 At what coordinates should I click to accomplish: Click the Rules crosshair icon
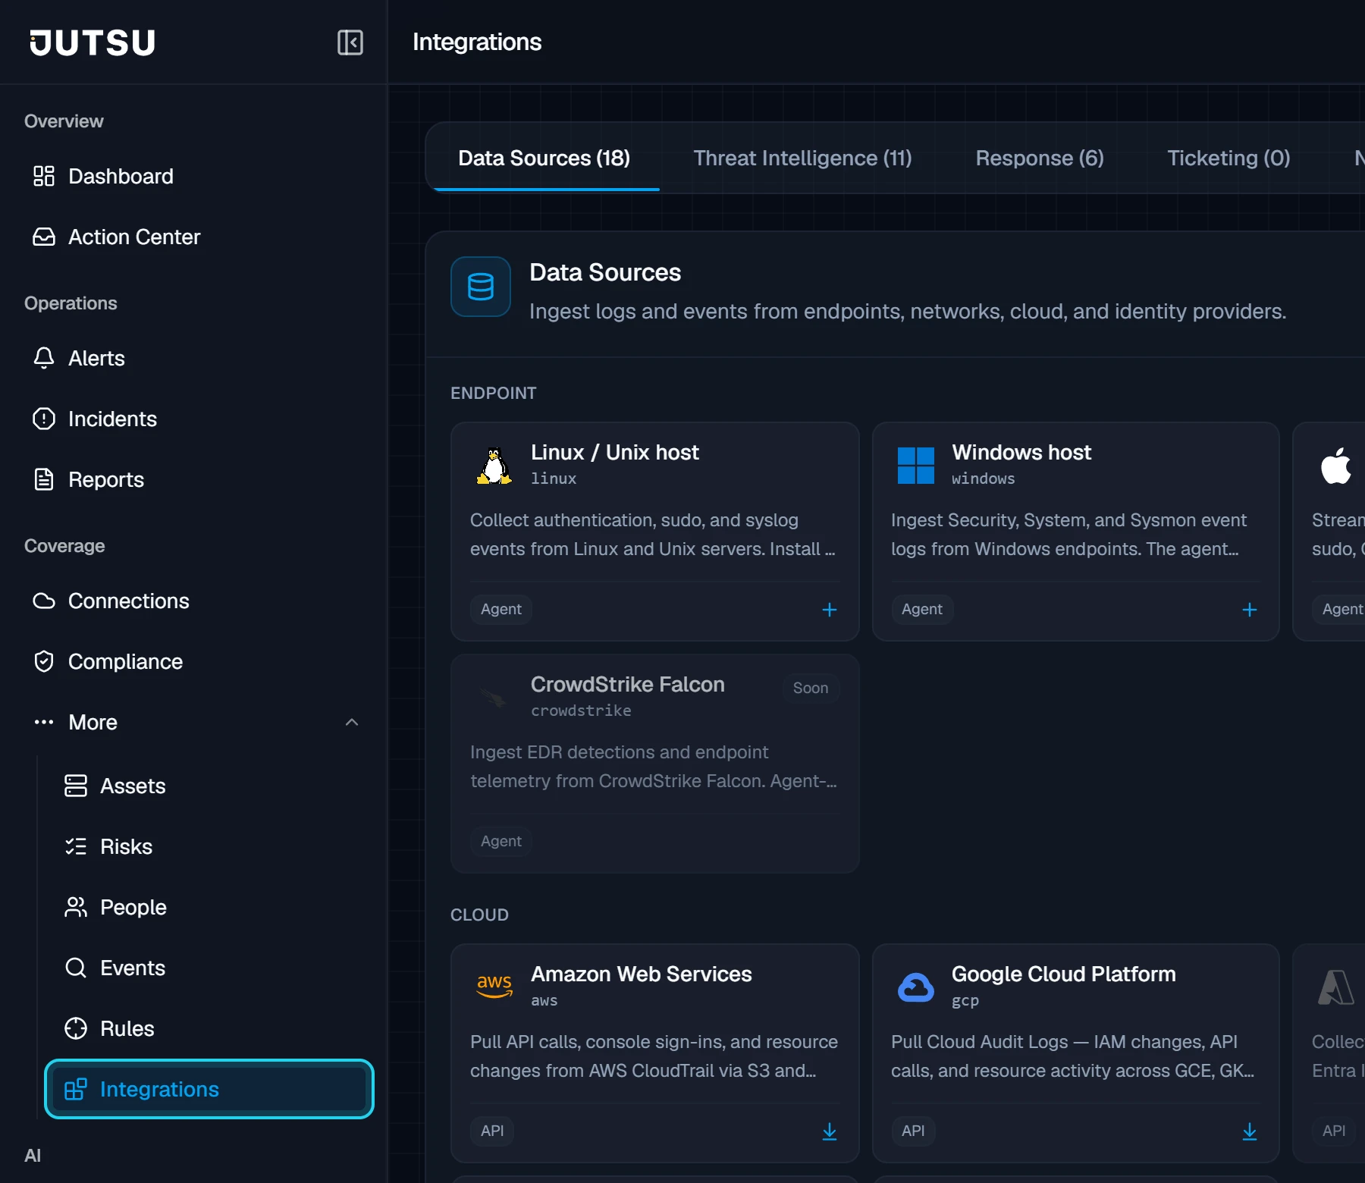coord(76,1028)
